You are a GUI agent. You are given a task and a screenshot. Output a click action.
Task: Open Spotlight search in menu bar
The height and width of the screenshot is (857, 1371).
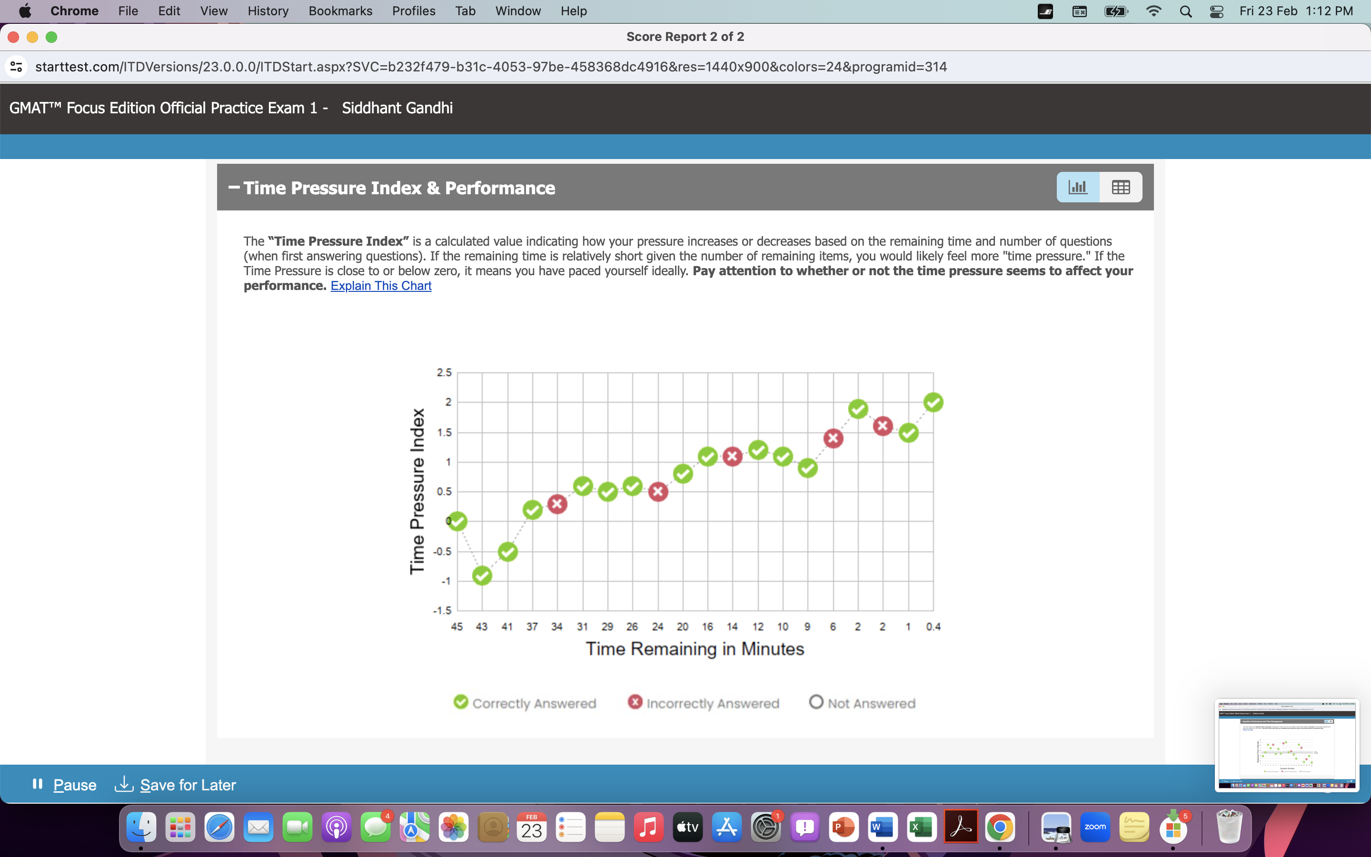(1185, 11)
